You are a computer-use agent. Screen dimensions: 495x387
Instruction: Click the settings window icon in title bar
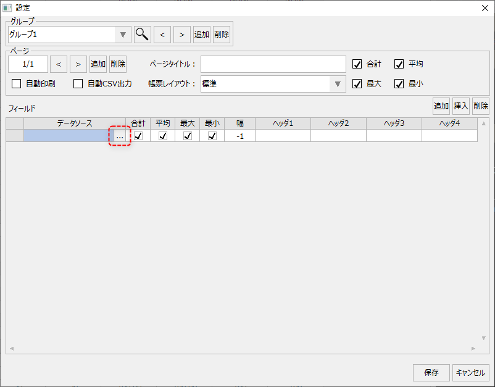coord(7,7)
